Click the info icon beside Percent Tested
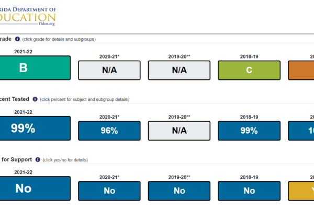The width and height of the screenshot is (314, 209). pyautogui.click(x=35, y=99)
